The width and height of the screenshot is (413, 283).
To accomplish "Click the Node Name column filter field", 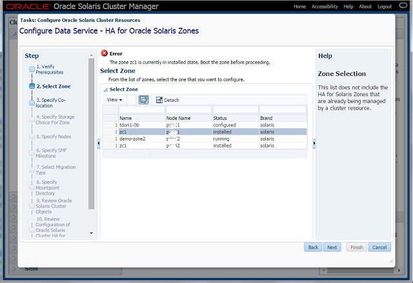I will click(188, 110).
